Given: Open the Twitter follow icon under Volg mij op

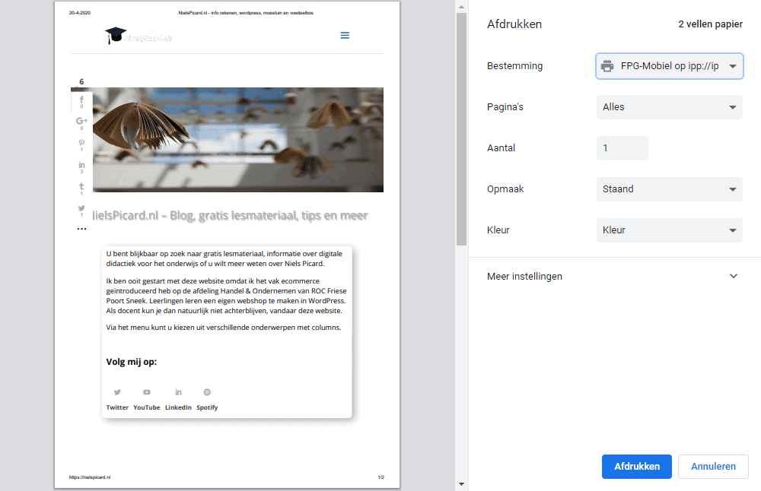Looking at the screenshot, I should tap(117, 391).
